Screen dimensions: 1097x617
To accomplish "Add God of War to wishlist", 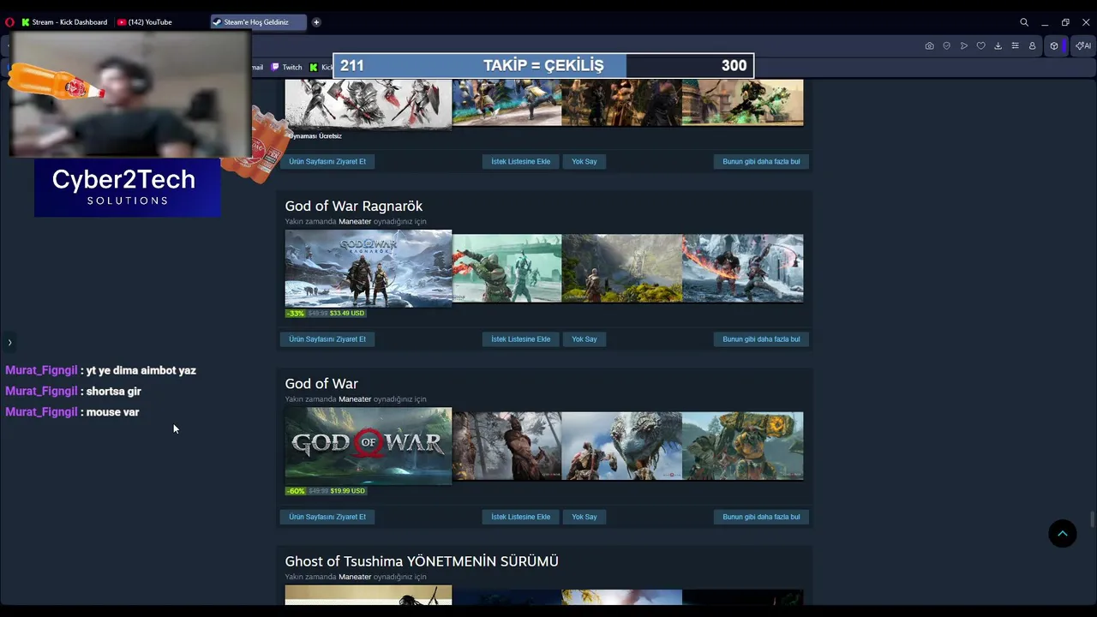I will (x=521, y=517).
